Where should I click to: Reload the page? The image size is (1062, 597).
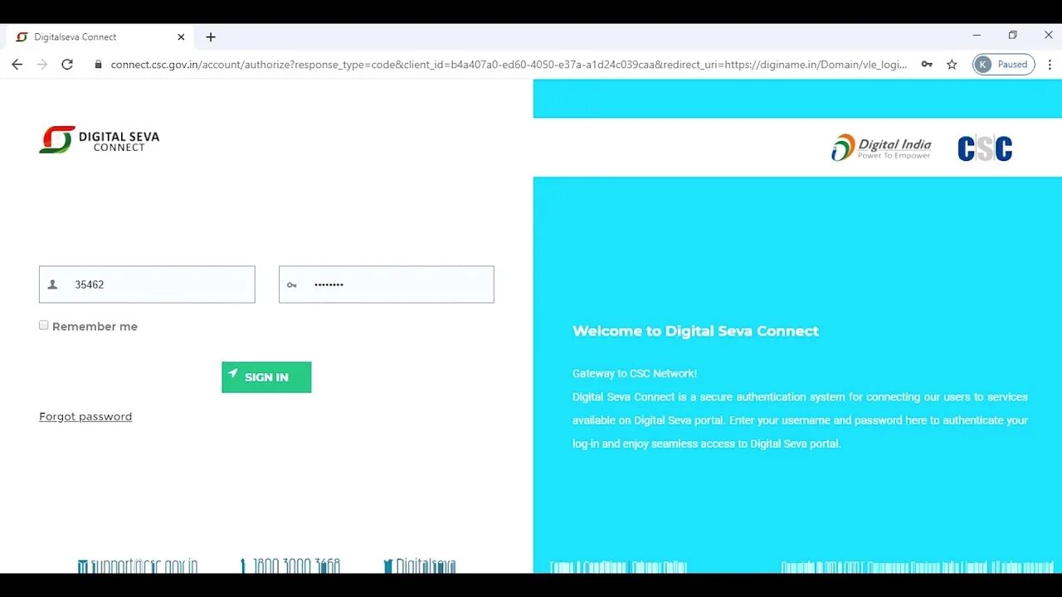(67, 64)
